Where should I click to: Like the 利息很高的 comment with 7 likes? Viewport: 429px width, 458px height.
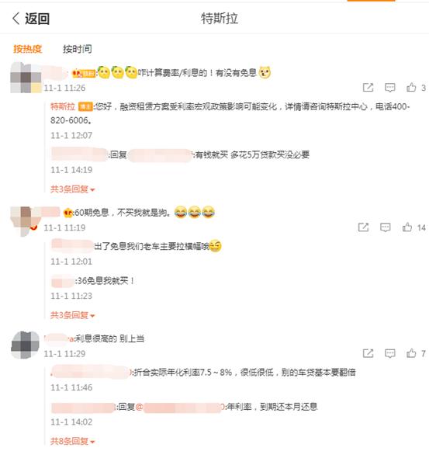click(x=411, y=353)
